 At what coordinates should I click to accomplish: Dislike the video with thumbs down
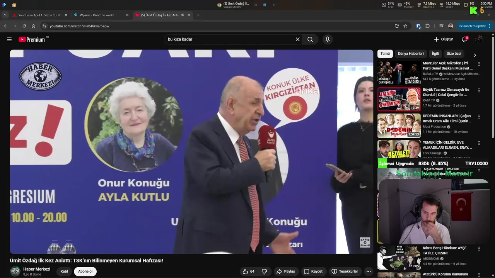click(265, 271)
